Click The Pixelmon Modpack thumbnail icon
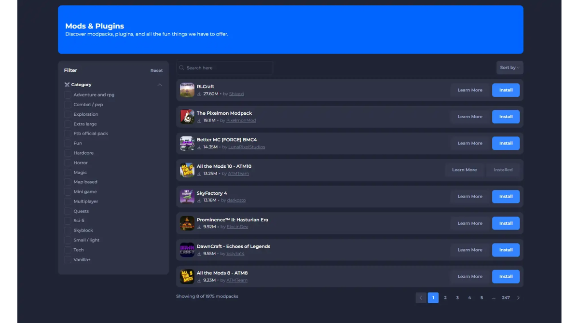579x323 pixels. (x=187, y=117)
